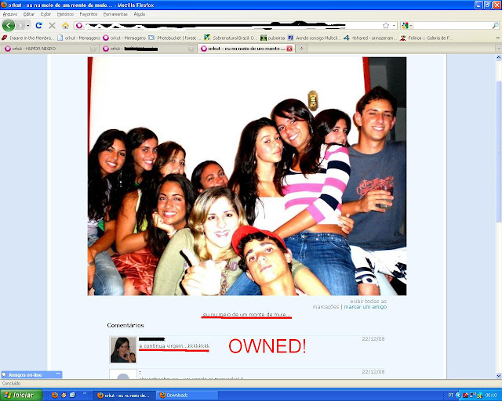Bookmark this page with the star icon

coord(386,26)
